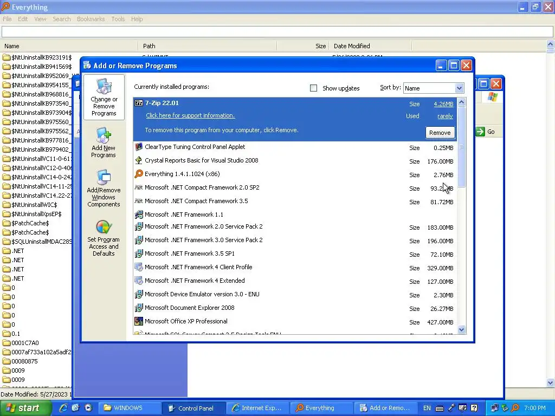Open the Search menu in Everything
The height and width of the screenshot is (416, 555).
pos(62,19)
